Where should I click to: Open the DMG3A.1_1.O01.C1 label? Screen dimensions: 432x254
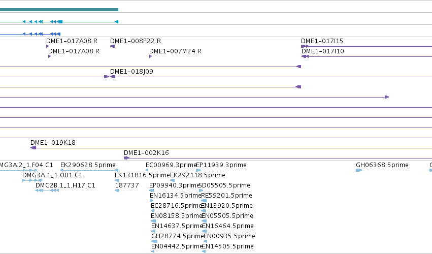tap(52, 175)
